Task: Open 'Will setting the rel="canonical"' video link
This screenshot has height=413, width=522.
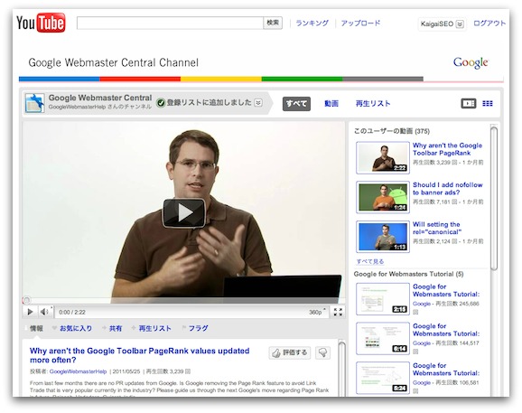Action: click(x=437, y=228)
